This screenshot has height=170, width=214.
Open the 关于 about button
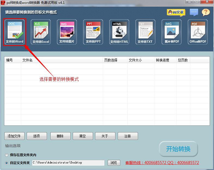pyautogui.click(x=105, y=136)
